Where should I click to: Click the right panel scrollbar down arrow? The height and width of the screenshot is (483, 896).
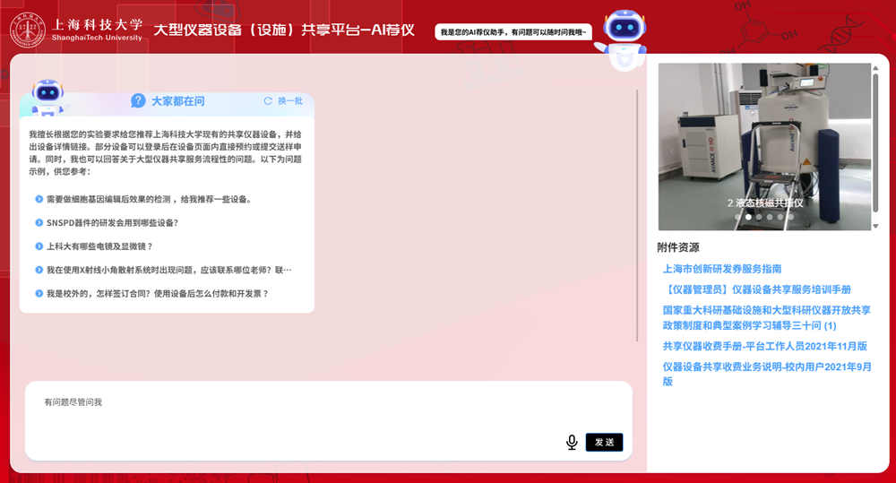click(875, 226)
